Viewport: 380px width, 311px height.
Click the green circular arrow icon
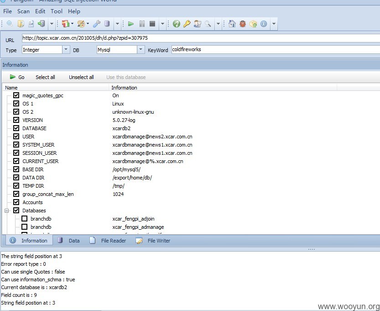176,24
